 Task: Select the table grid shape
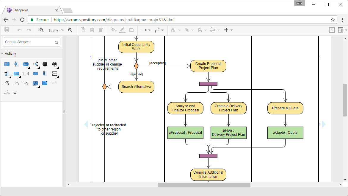[54, 74]
